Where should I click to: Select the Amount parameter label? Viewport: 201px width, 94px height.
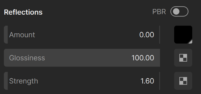[22, 35]
